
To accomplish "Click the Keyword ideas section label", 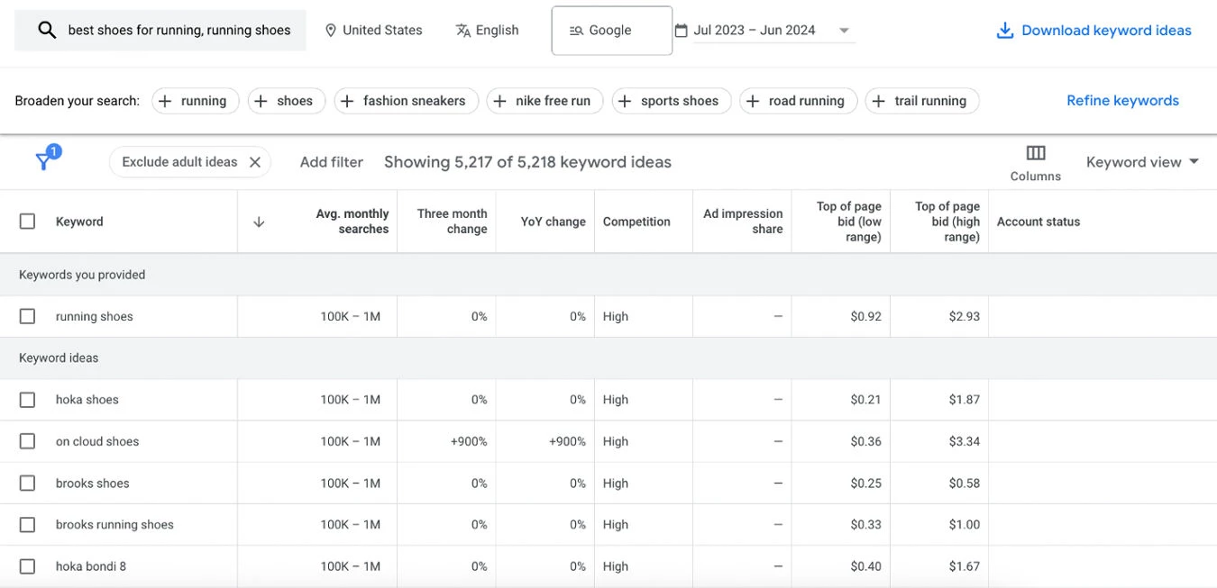I will click(59, 358).
